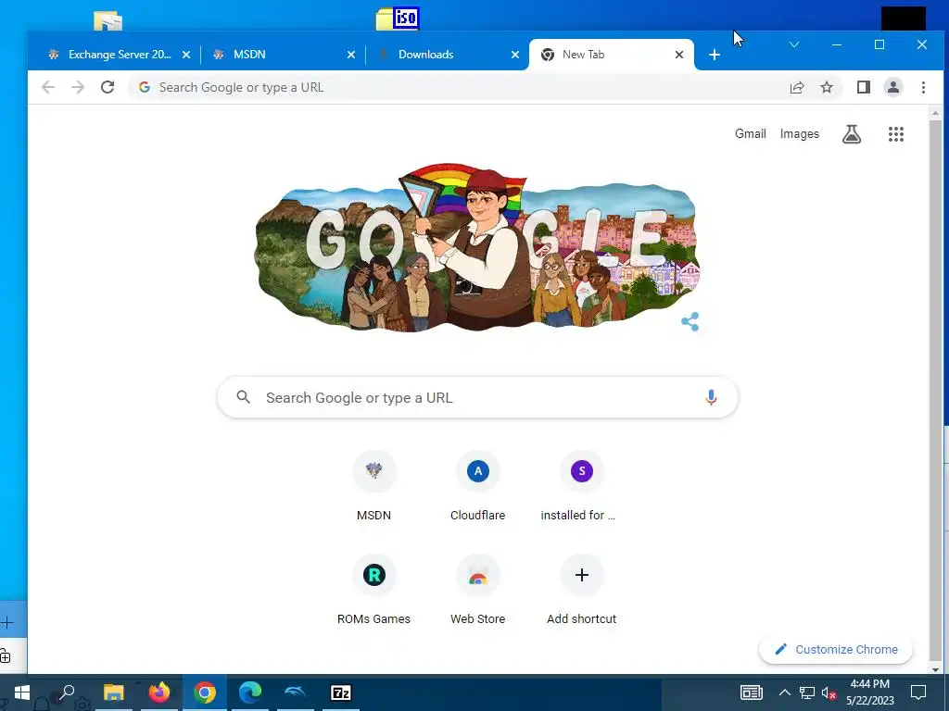Open Web Store shortcut
949x711 pixels.
tap(478, 590)
